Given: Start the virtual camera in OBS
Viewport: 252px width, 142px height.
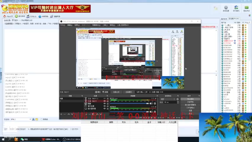Looking at the screenshot, I should [x=190, y=105].
